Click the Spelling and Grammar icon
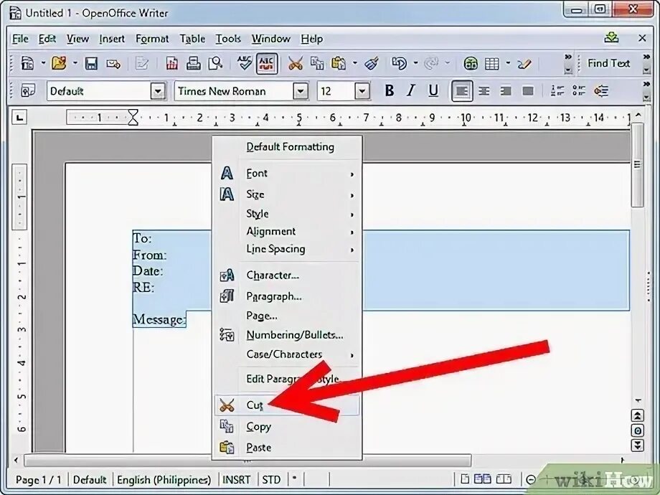 coord(244,63)
